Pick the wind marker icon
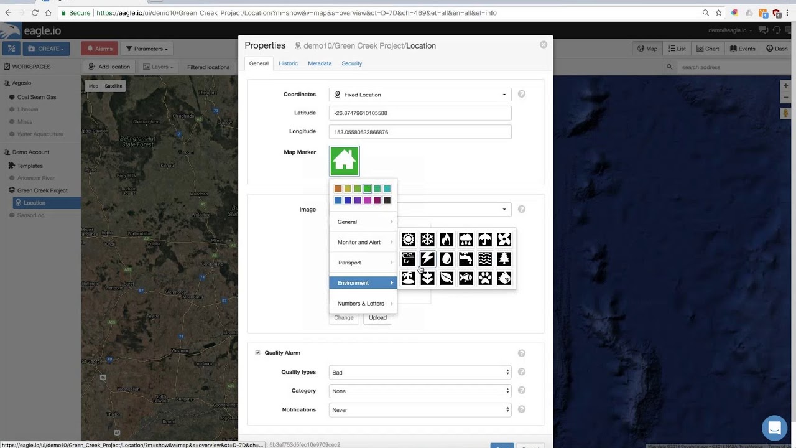796x448 pixels. point(408,259)
